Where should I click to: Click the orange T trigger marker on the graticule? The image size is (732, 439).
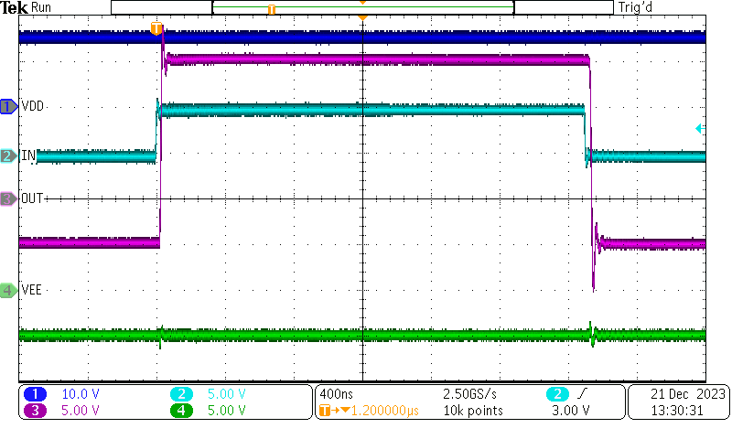[157, 29]
